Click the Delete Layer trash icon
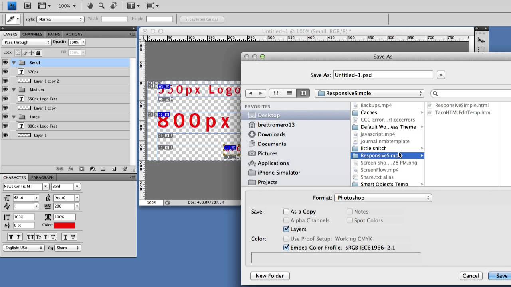The image size is (511, 287). point(124,169)
